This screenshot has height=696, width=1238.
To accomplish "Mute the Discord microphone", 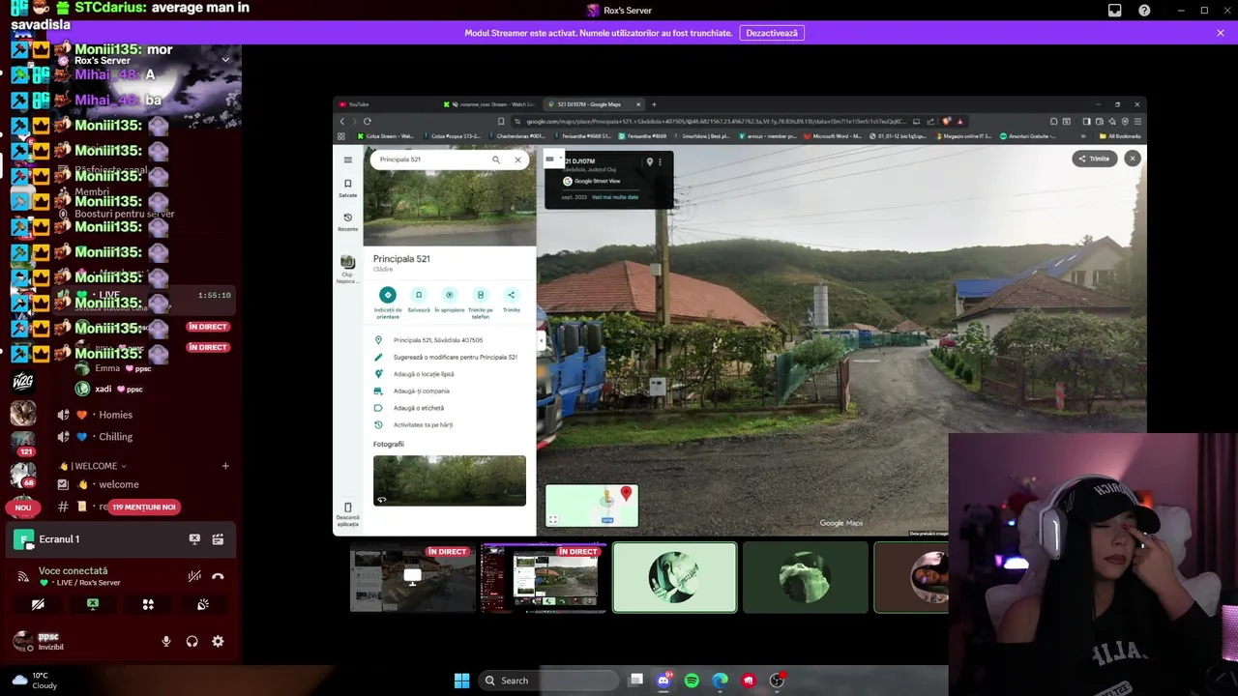I will click(166, 641).
